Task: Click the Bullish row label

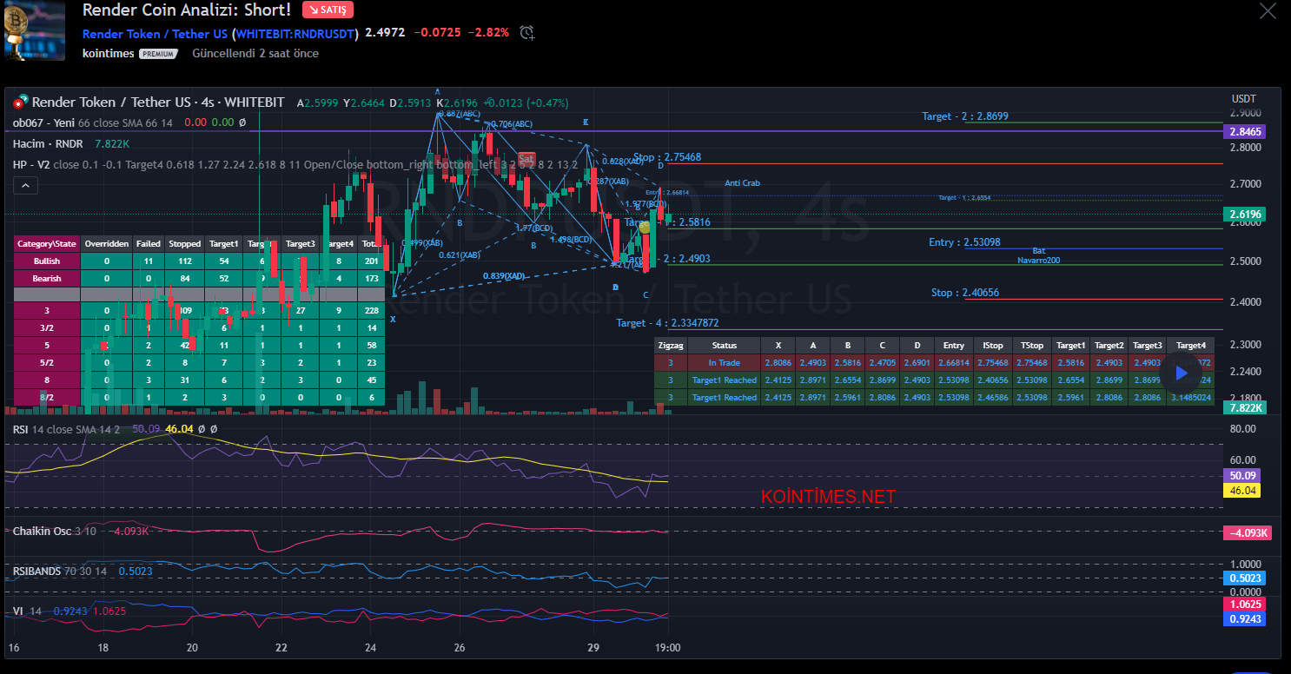Action: (x=47, y=261)
